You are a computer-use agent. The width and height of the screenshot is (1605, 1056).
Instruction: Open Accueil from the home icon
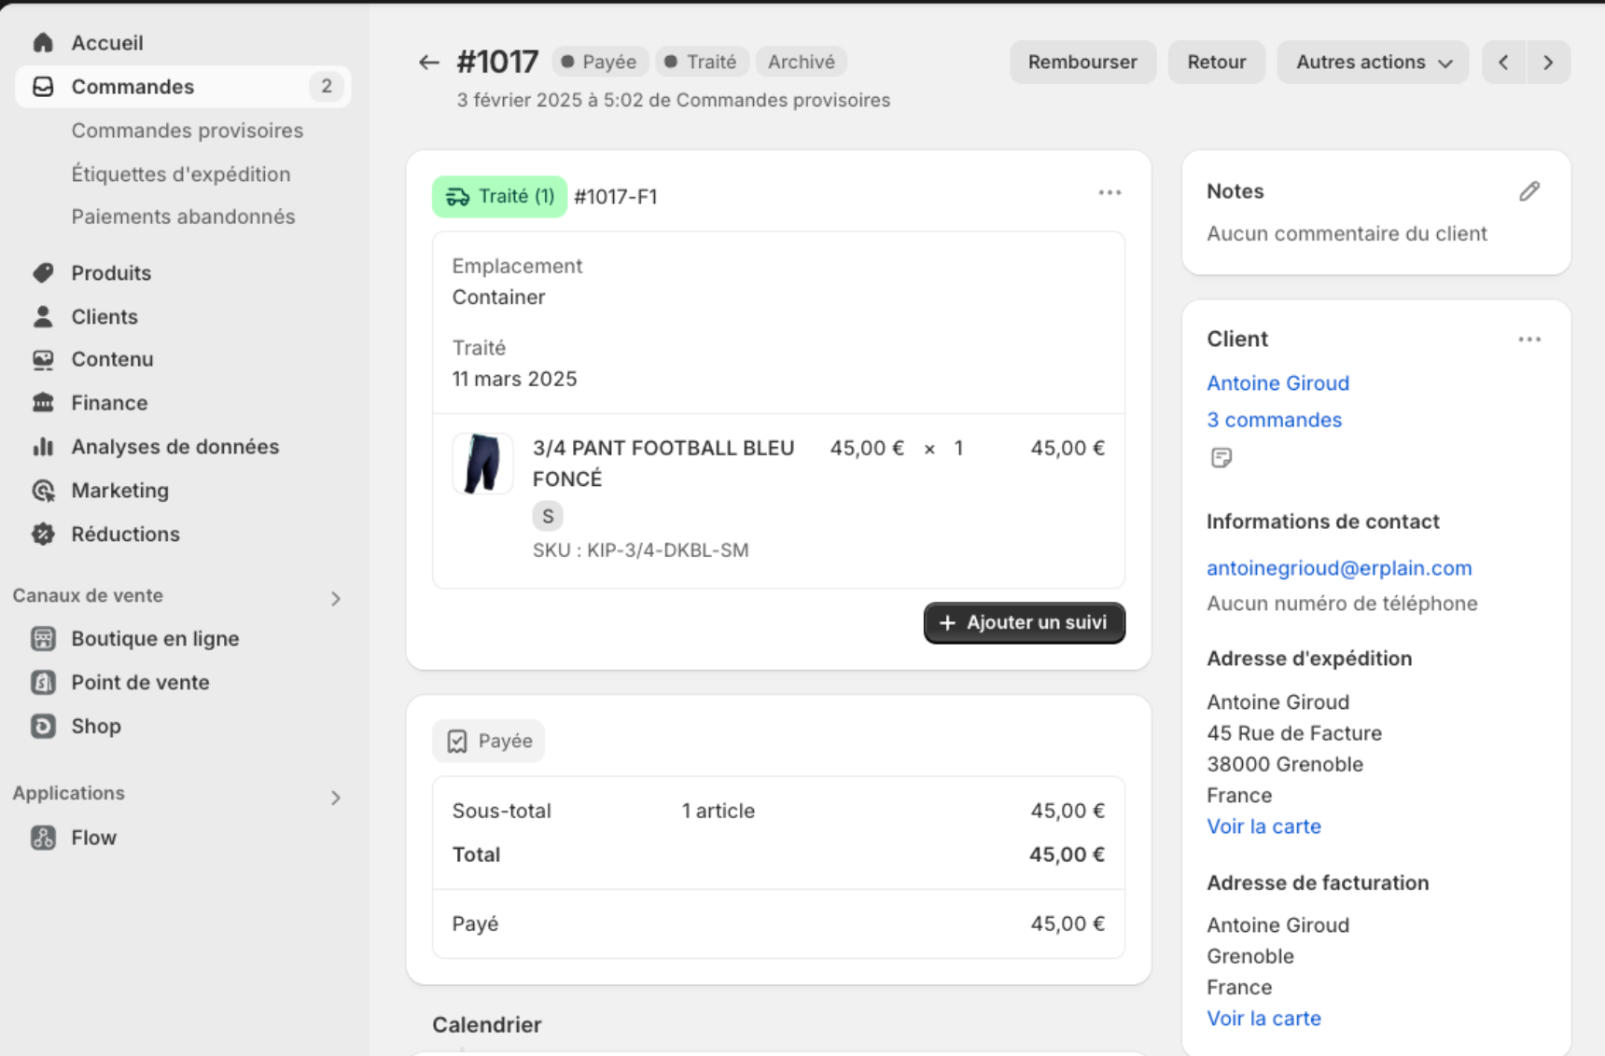pyautogui.click(x=43, y=43)
